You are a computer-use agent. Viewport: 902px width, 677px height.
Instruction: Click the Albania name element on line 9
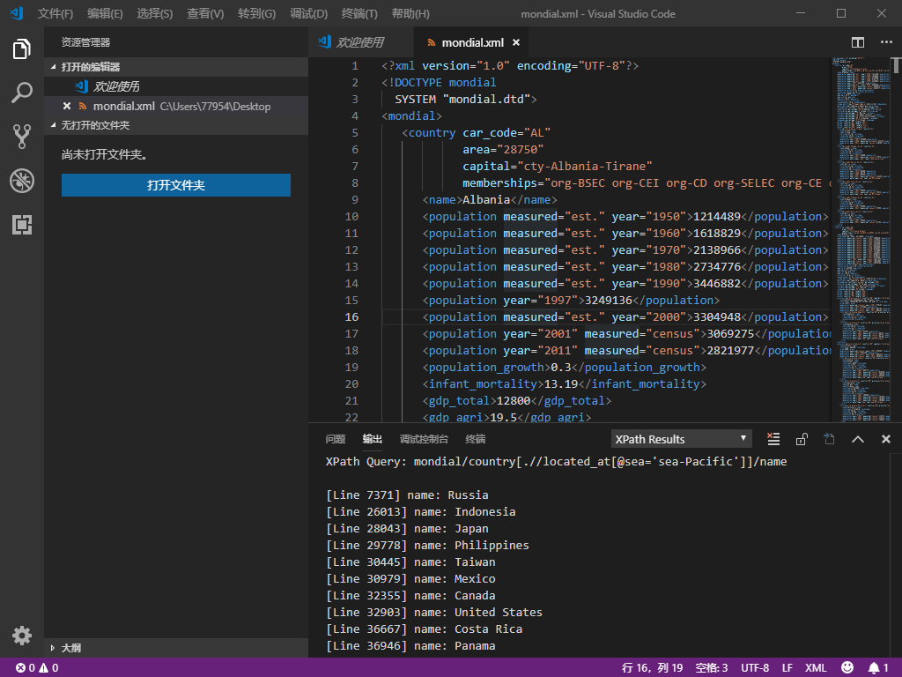point(490,200)
